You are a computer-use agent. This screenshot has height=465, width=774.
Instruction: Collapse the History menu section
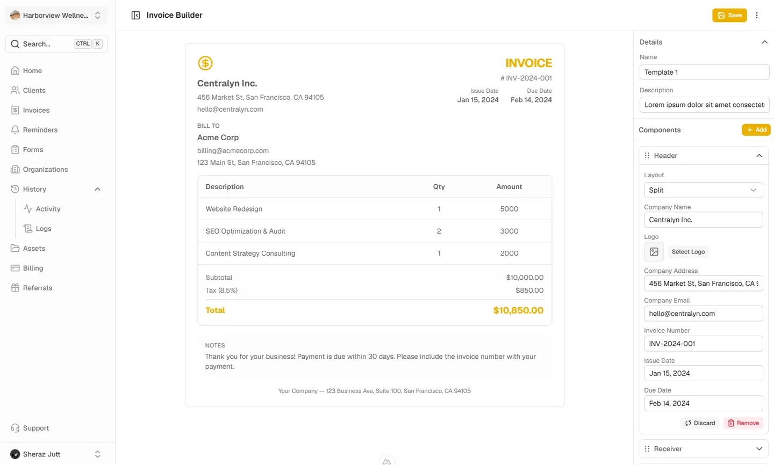coord(97,189)
